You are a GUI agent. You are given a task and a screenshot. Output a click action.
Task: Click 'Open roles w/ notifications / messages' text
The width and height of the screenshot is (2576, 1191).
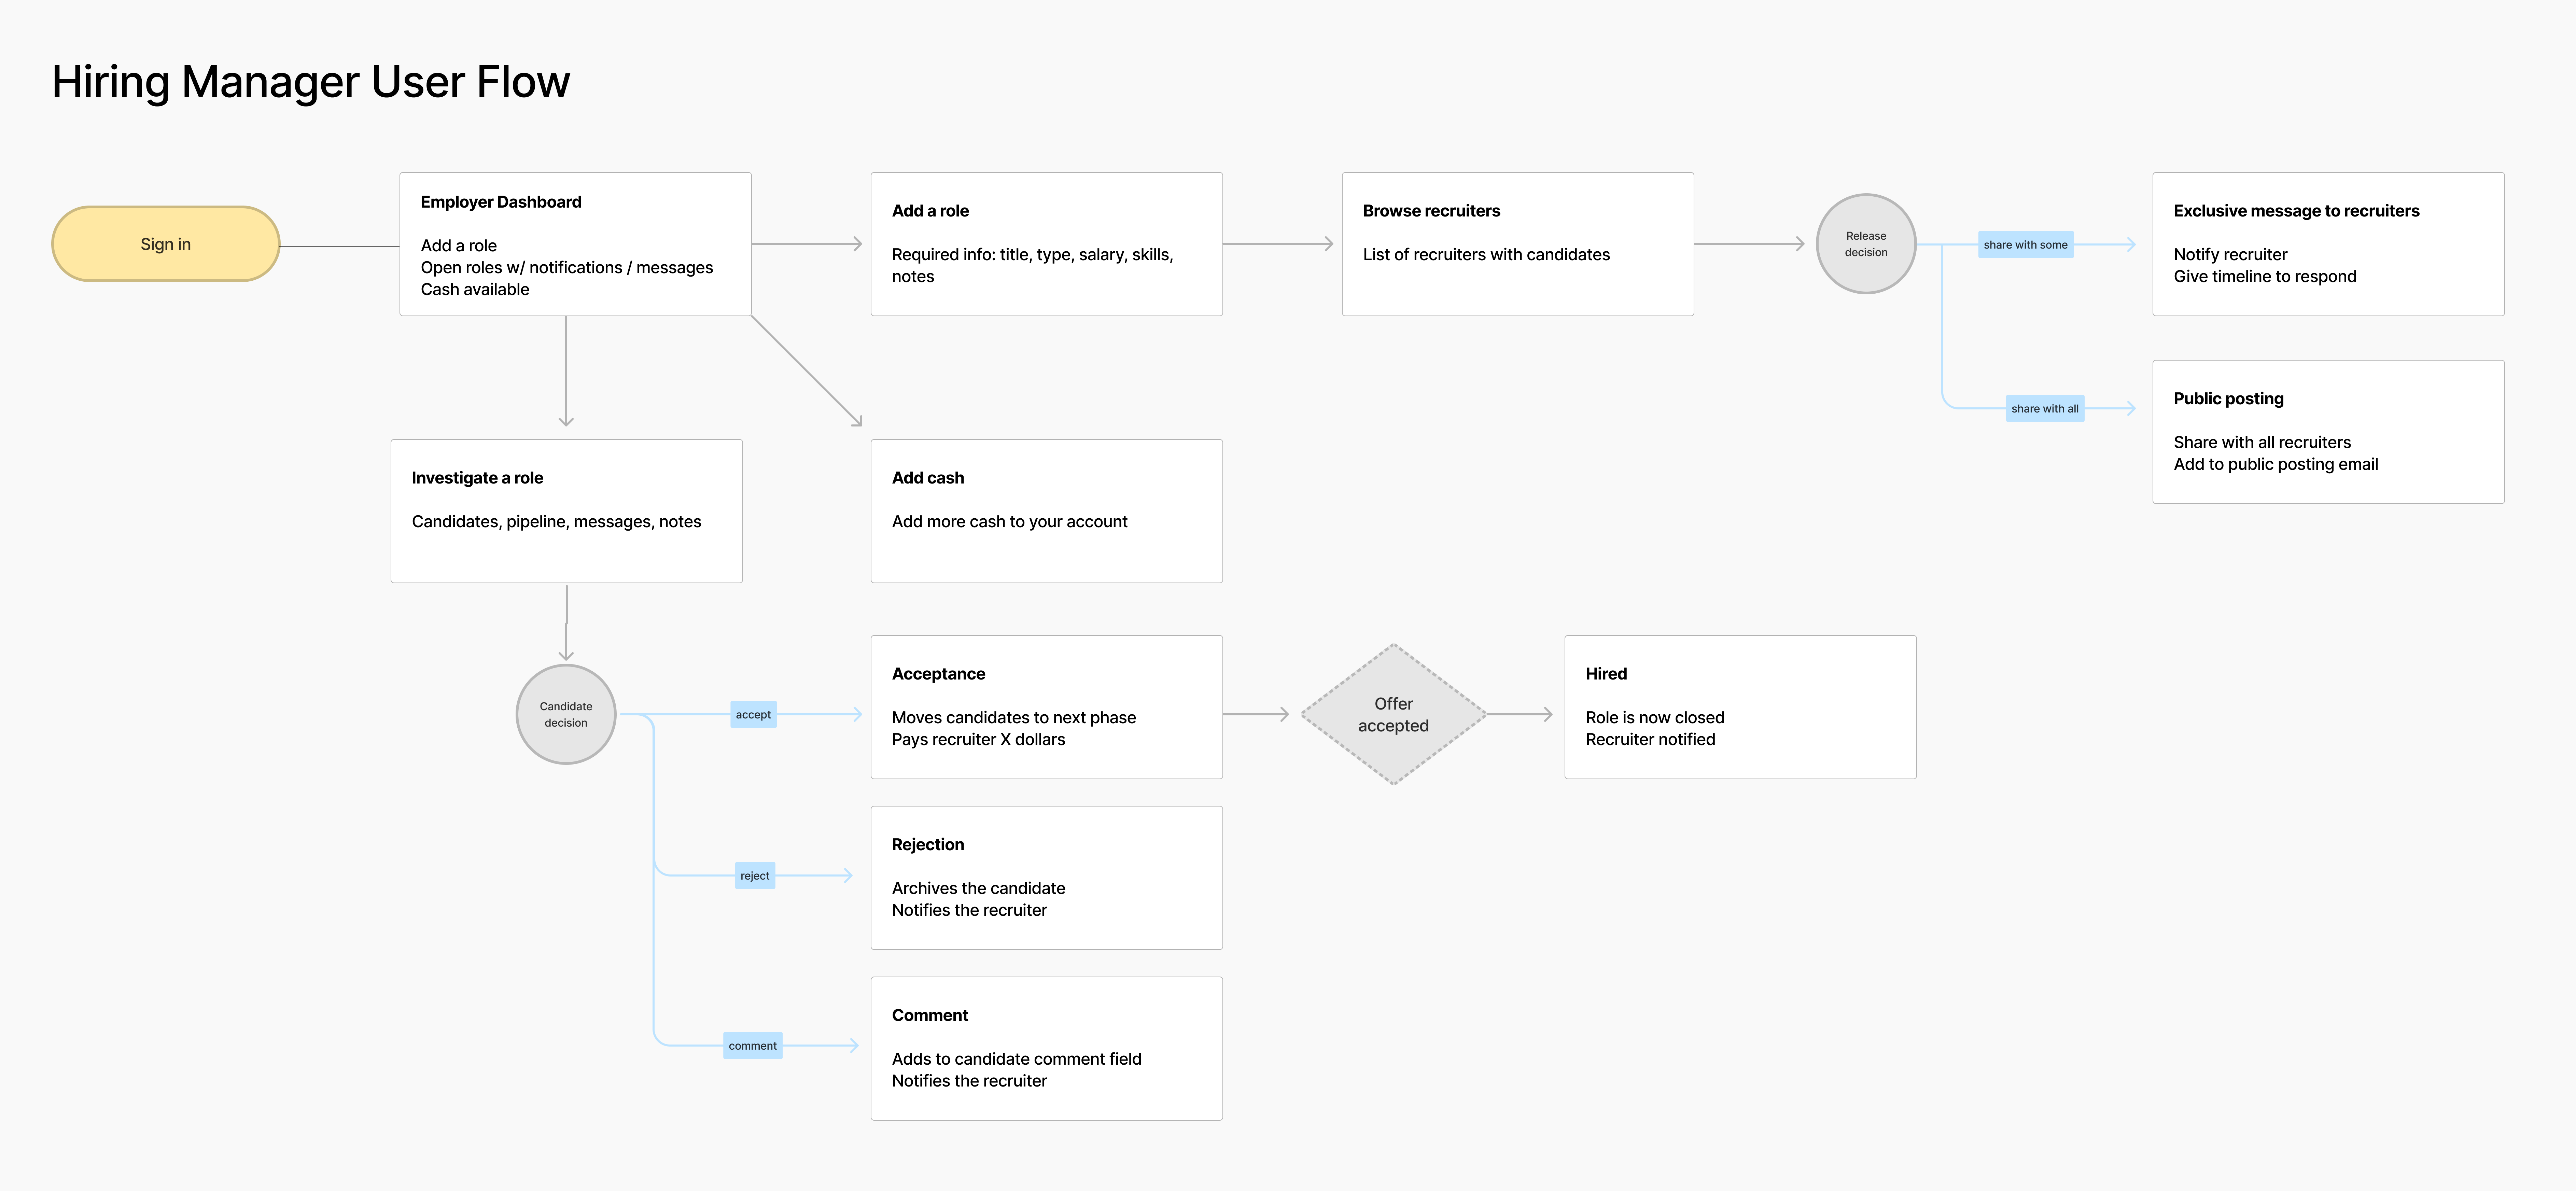click(x=567, y=268)
